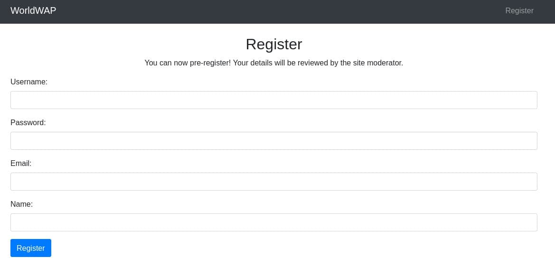The height and width of the screenshot is (266, 555).
Task: Activate the text box under the Username label
Action: (x=273, y=100)
